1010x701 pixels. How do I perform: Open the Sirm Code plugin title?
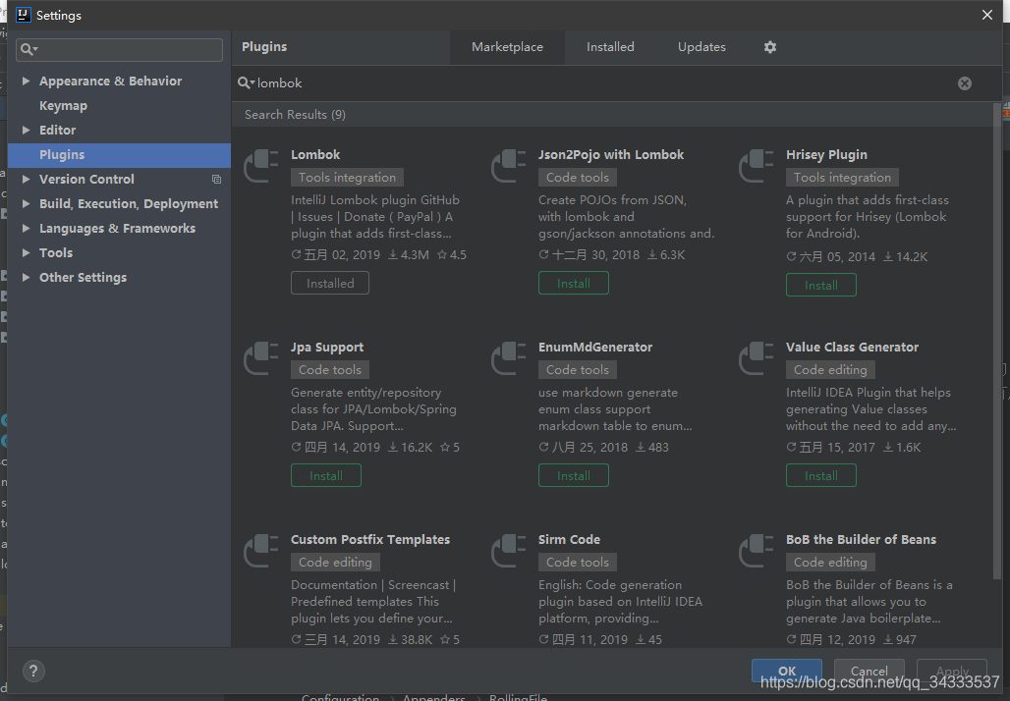[x=569, y=539]
